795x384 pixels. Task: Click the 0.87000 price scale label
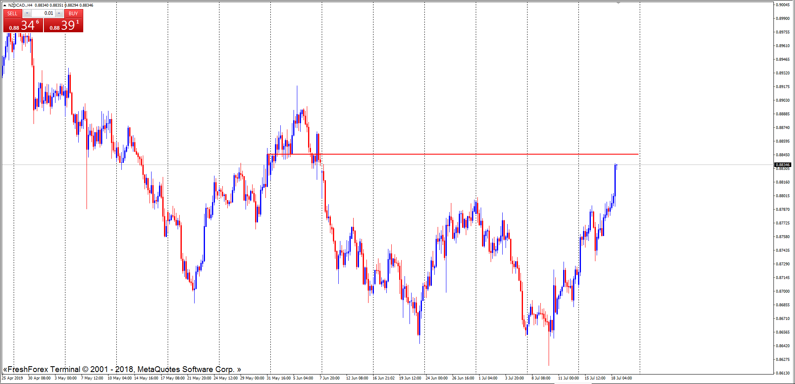point(782,291)
